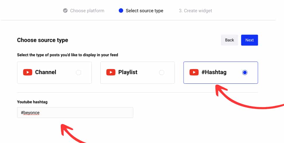This screenshot has height=143, width=284.
Task: Toggle the #Hashtag radio button
Action: point(245,73)
